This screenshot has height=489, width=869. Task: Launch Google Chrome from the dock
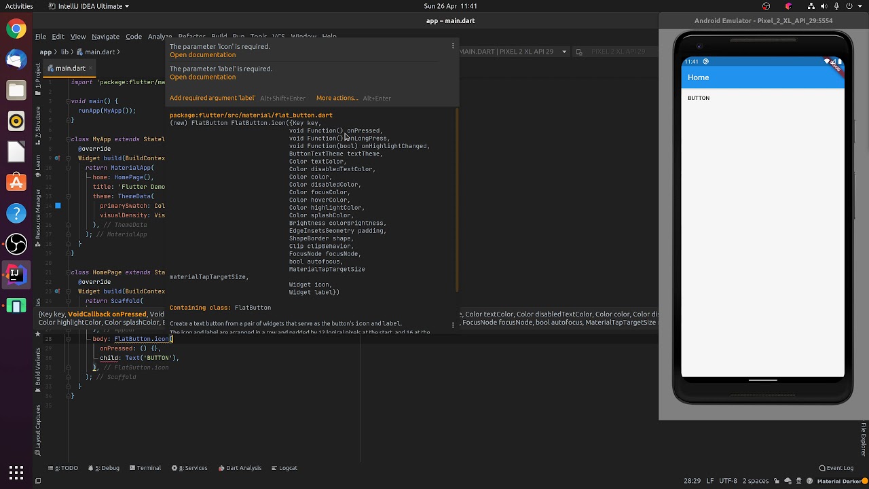[x=16, y=29]
